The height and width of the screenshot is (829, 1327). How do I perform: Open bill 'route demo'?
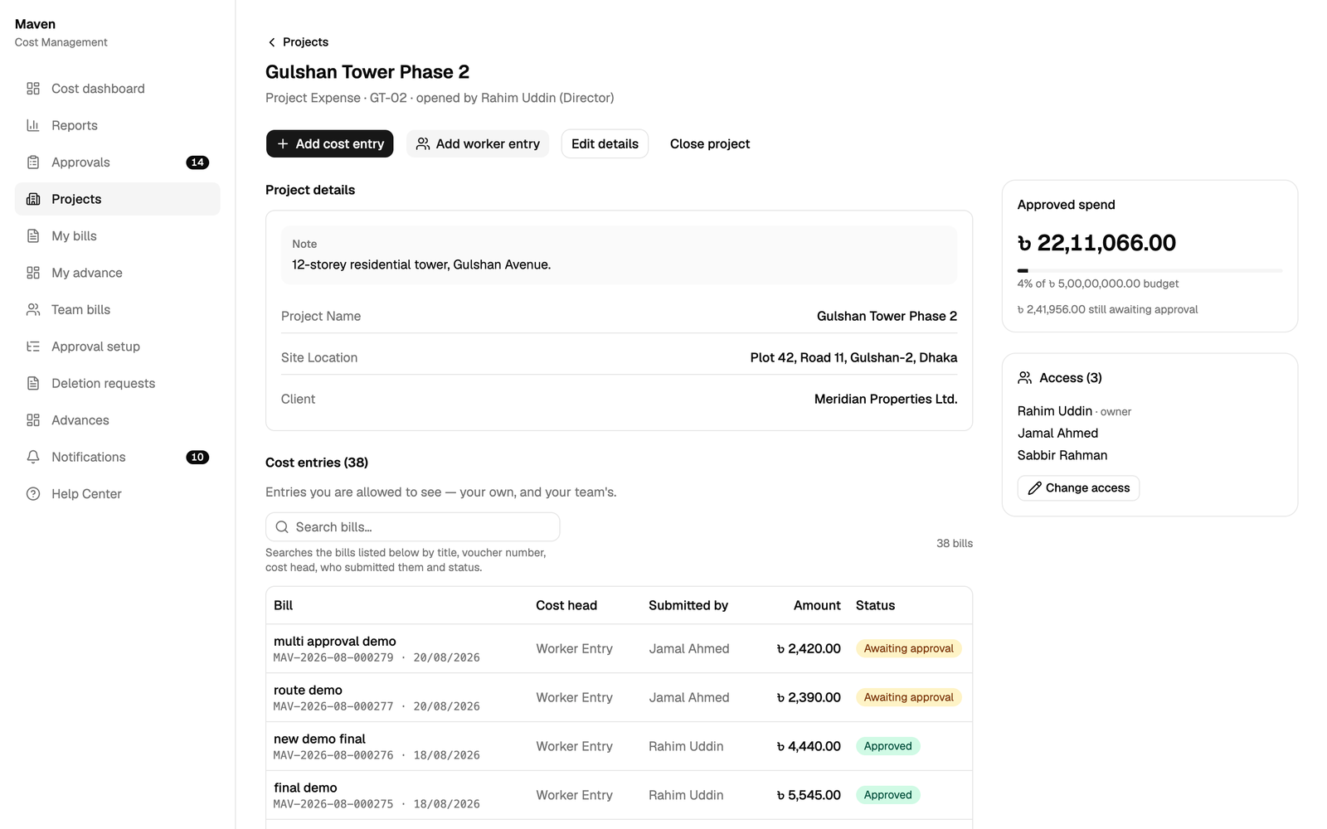[308, 690]
